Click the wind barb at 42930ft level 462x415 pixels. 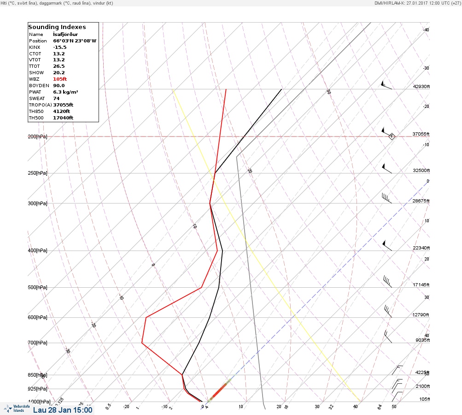coord(386,85)
